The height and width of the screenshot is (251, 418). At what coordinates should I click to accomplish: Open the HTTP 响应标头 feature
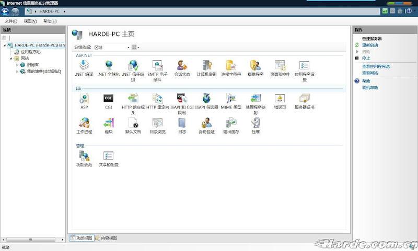133,104
